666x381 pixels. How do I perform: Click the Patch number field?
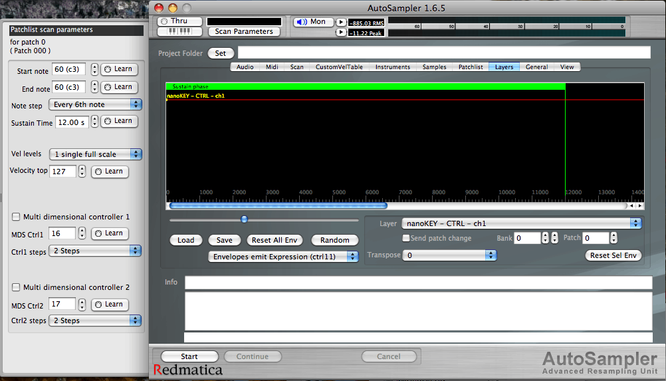tap(596, 238)
